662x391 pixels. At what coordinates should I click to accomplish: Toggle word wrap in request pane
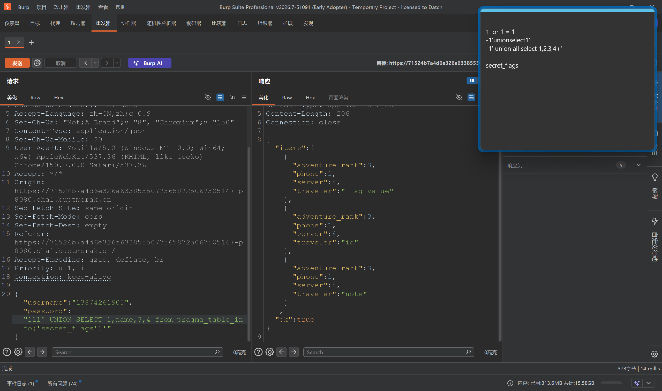[220, 98]
